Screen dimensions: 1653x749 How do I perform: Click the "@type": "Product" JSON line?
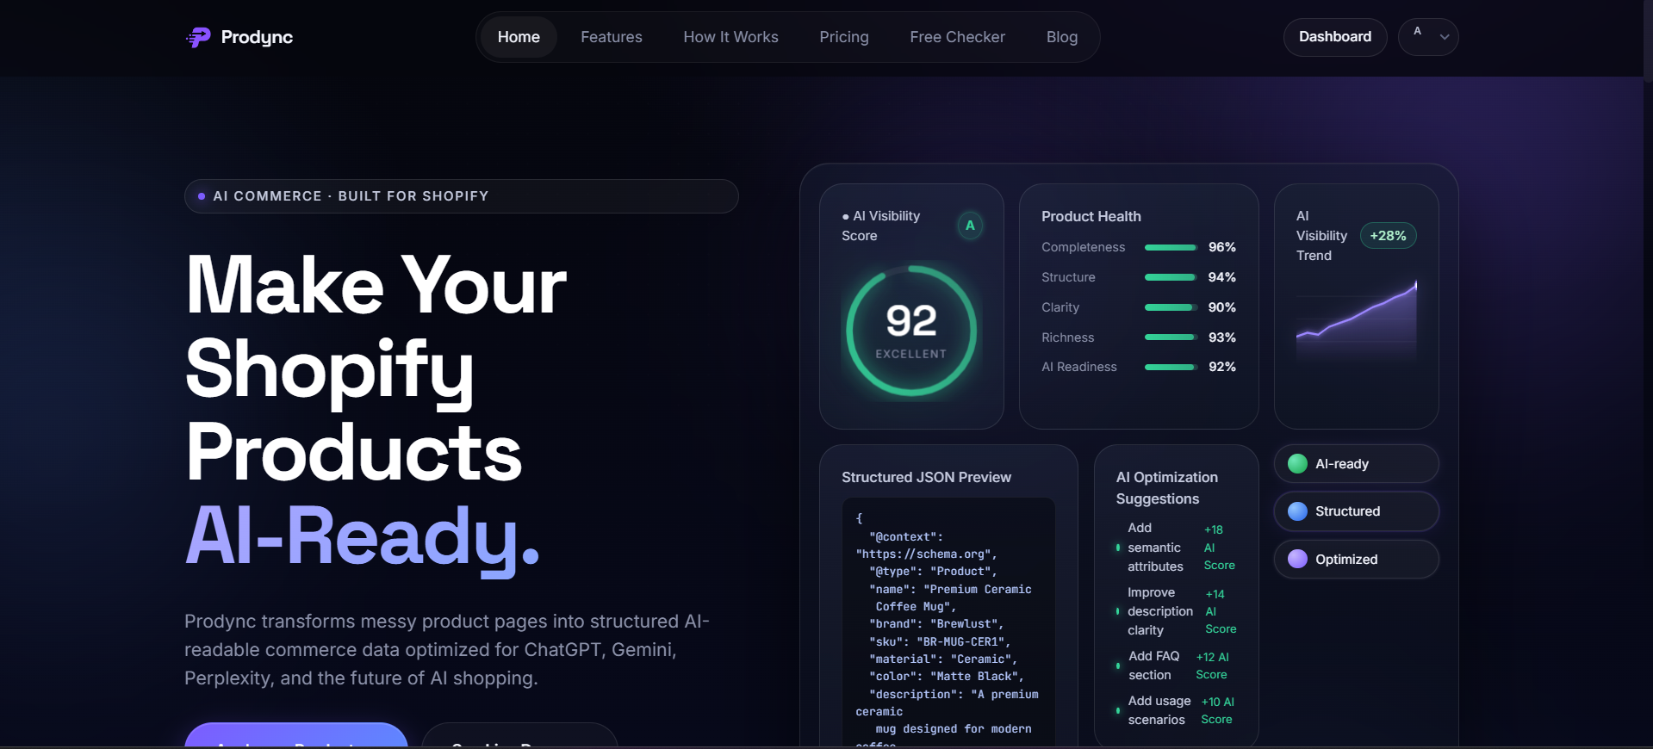pos(933,572)
